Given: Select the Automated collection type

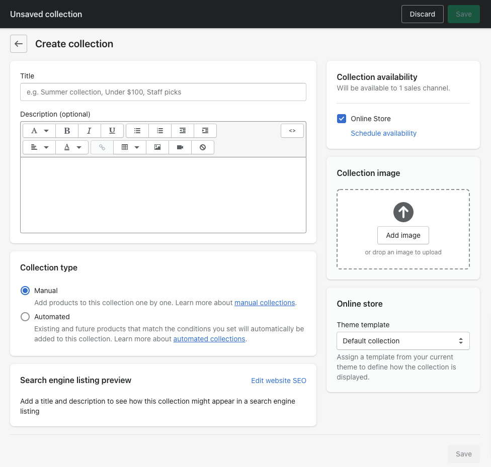Looking at the screenshot, I should [25, 317].
